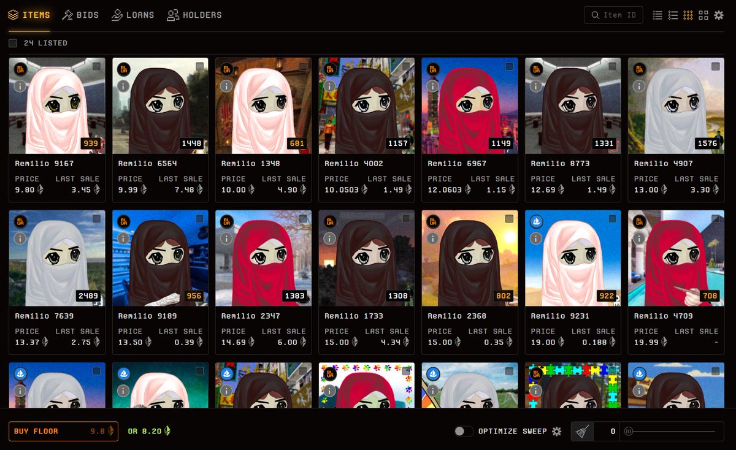Click info icon on Remilio 4709
Viewport: 736px width, 450px height.
click(638, 238)
